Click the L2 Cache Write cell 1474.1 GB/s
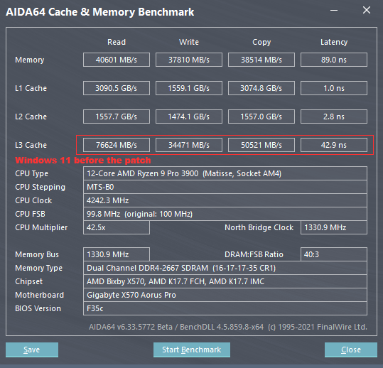Image resolution: width=383 pixels, height=368 pixels. [189, 117]
